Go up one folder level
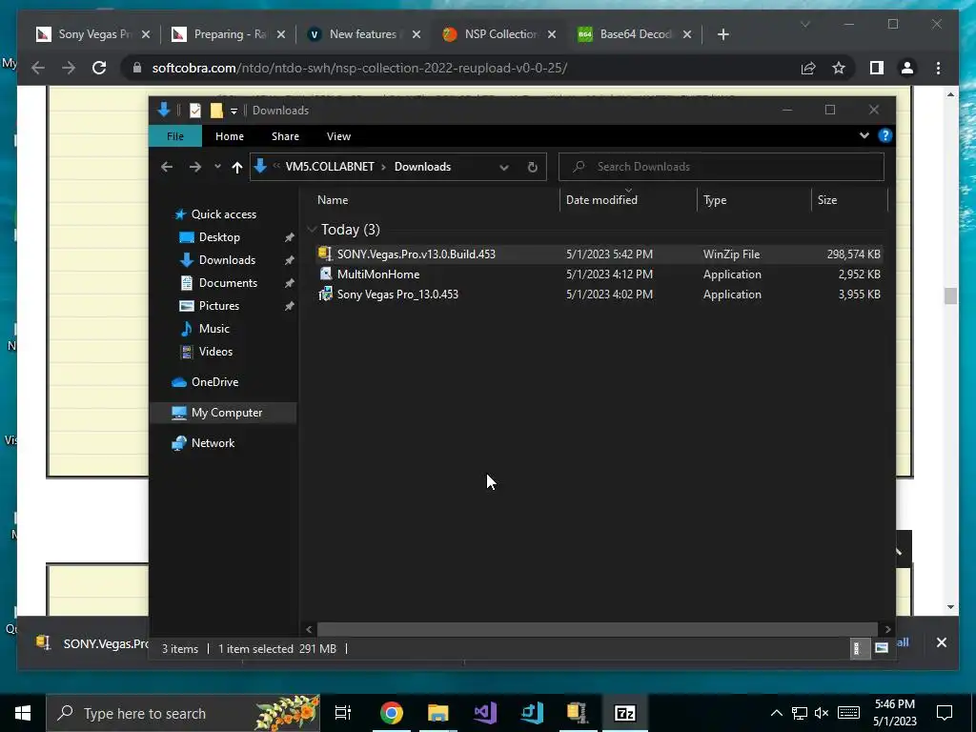The height and width of the screenshot is (732, 976). pos(236,167)
